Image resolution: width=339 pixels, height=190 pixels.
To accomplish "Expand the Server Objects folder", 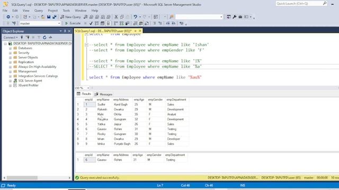I will pos(10,58).
